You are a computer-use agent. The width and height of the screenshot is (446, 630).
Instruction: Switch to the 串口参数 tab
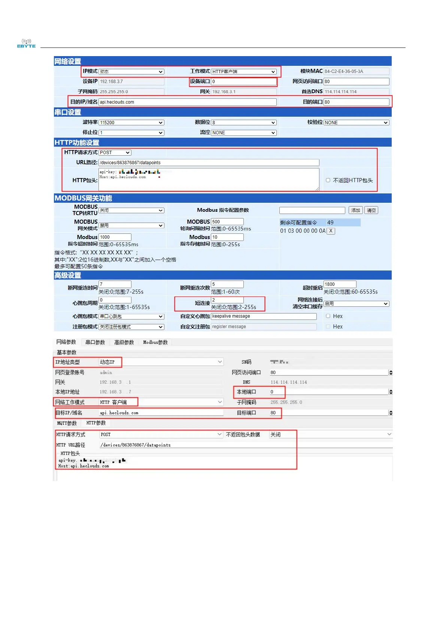95,342
